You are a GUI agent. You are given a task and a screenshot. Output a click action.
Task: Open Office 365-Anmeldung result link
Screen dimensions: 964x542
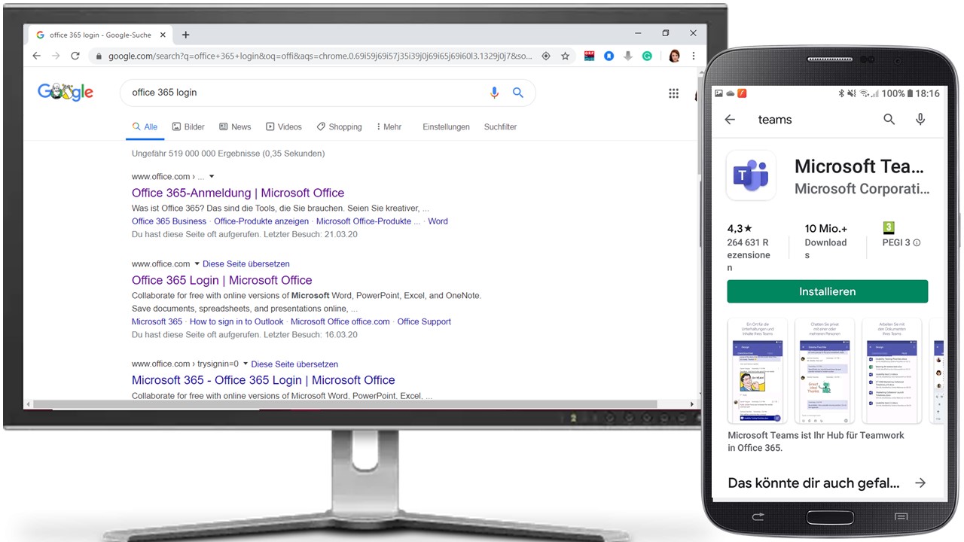(238, 193)
